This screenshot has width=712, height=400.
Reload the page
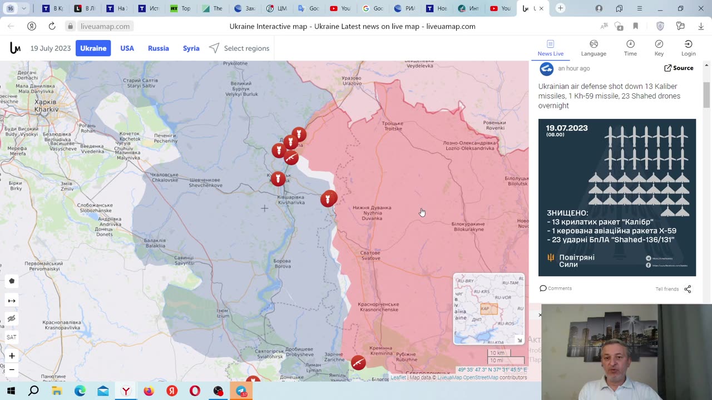coord(52,26)
